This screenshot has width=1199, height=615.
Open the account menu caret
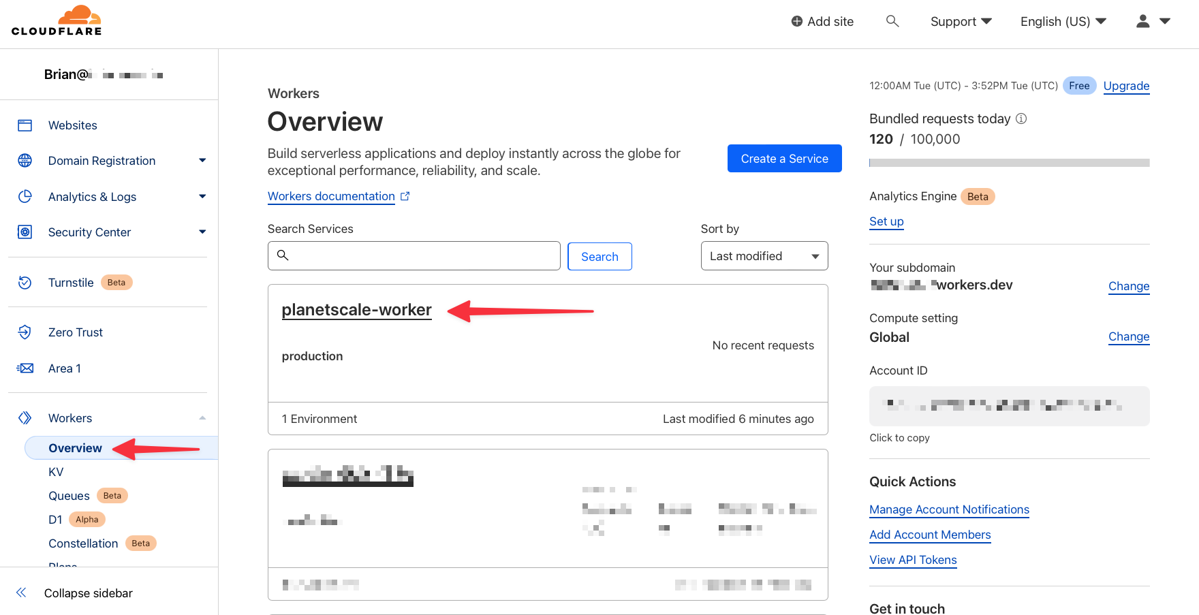pos(1165,21)
